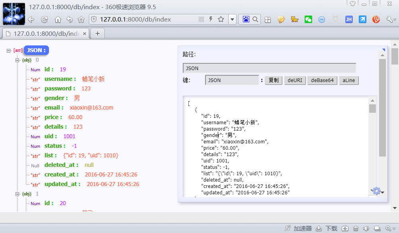Click the right panel scrollbar thumb
Screen dimensions: 399x233
tap(382, 108)
